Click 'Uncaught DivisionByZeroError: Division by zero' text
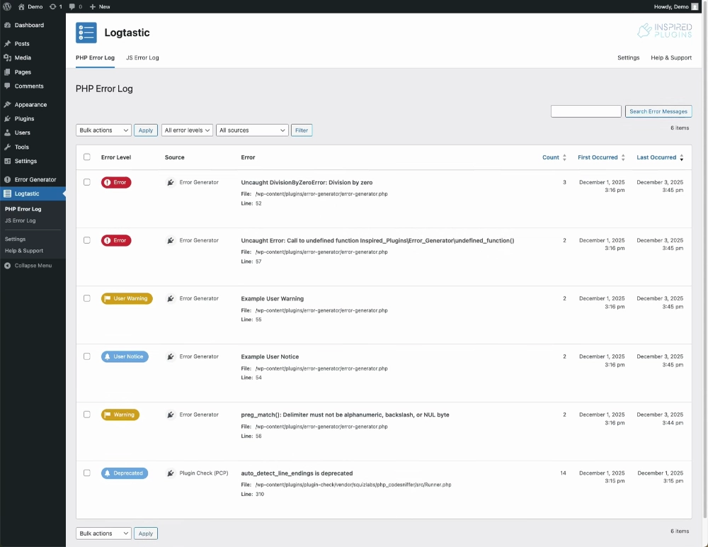Image resolution: width=708 pixels, height=547 pixels. point(307,183)
